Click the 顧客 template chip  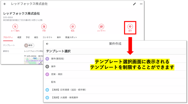[x=29, y=45]
